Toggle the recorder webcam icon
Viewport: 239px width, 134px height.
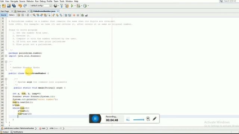(x=148, y=118)
